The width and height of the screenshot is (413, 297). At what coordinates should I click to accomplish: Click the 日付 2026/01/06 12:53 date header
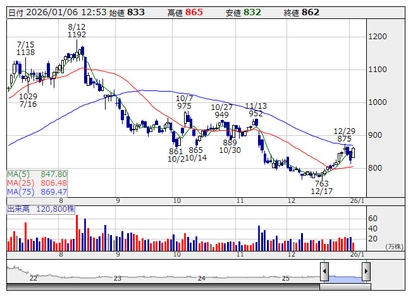point(57,12)
